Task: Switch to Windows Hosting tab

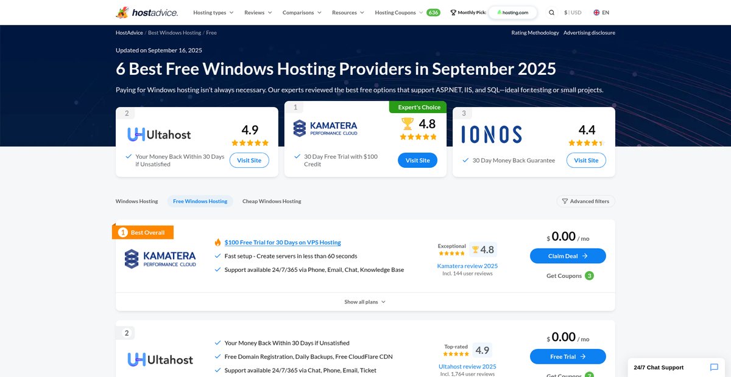Action: [136, 201]
